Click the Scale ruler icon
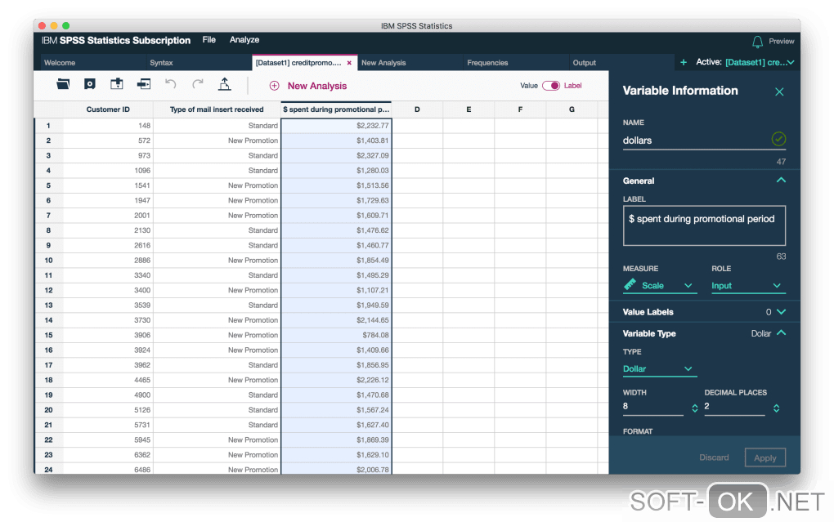834x522 pixels. pyautogui.click(x=630, y=284)
